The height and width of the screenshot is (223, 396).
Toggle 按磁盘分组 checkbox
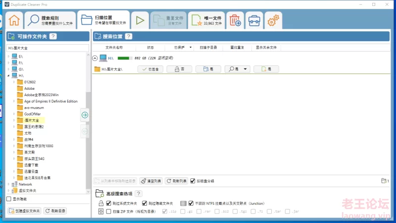193,181
